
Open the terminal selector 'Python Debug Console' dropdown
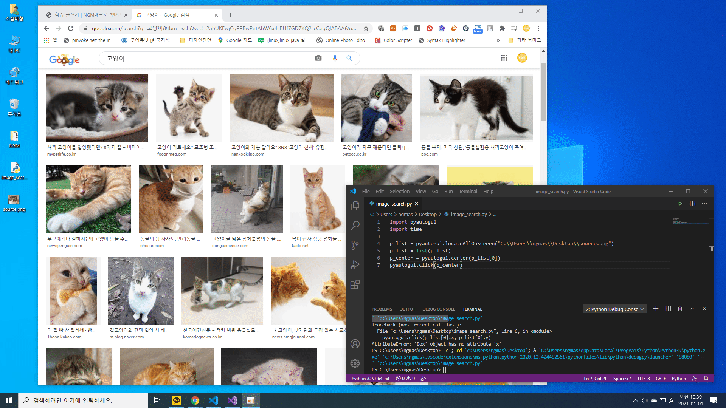click(614, 309)
